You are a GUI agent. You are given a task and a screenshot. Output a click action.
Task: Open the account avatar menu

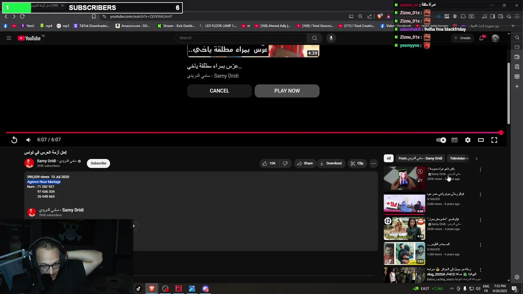coord(495,38)
